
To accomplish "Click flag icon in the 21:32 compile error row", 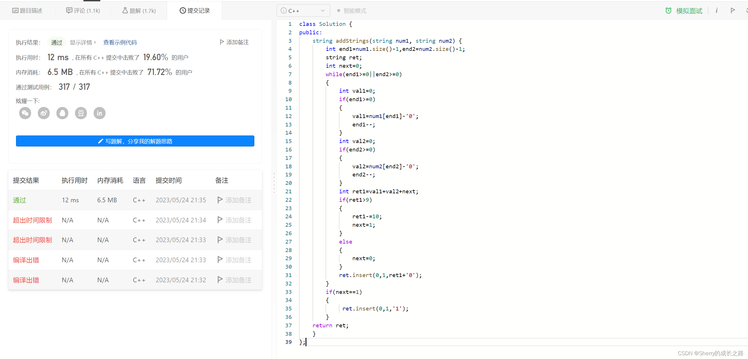I will pos(220,280).
